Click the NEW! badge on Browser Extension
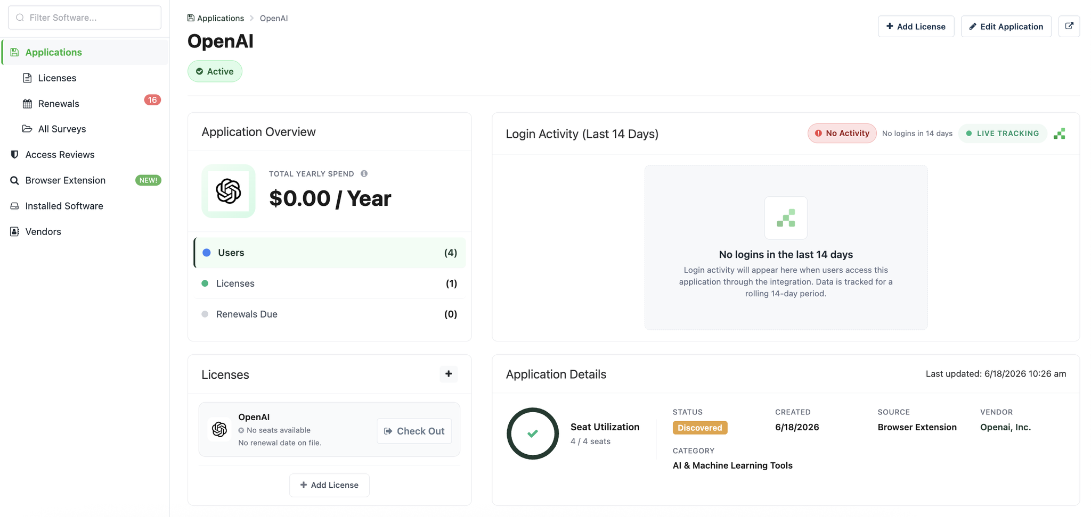This screenshot has width=1091, height=517. (148, 180)
